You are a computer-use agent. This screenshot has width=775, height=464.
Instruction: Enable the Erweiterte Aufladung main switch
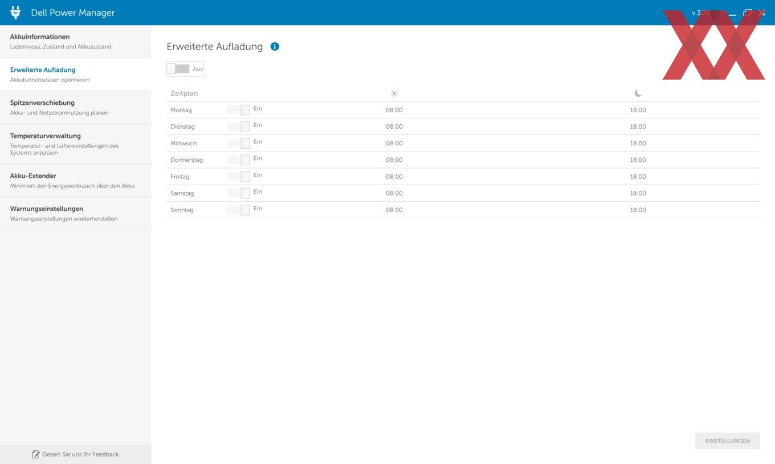click(178, 69)
